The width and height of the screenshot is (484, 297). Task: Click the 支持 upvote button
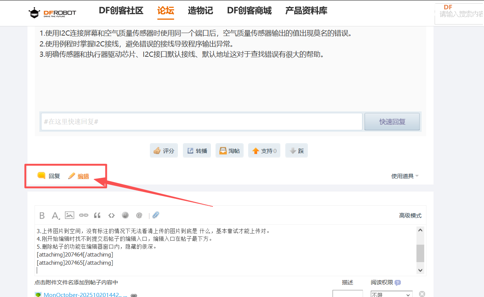tap(264, 151)
